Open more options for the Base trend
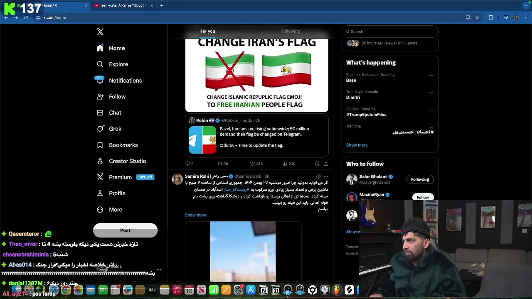Viewport: 532px width, 299px height. tap(431, 76)
